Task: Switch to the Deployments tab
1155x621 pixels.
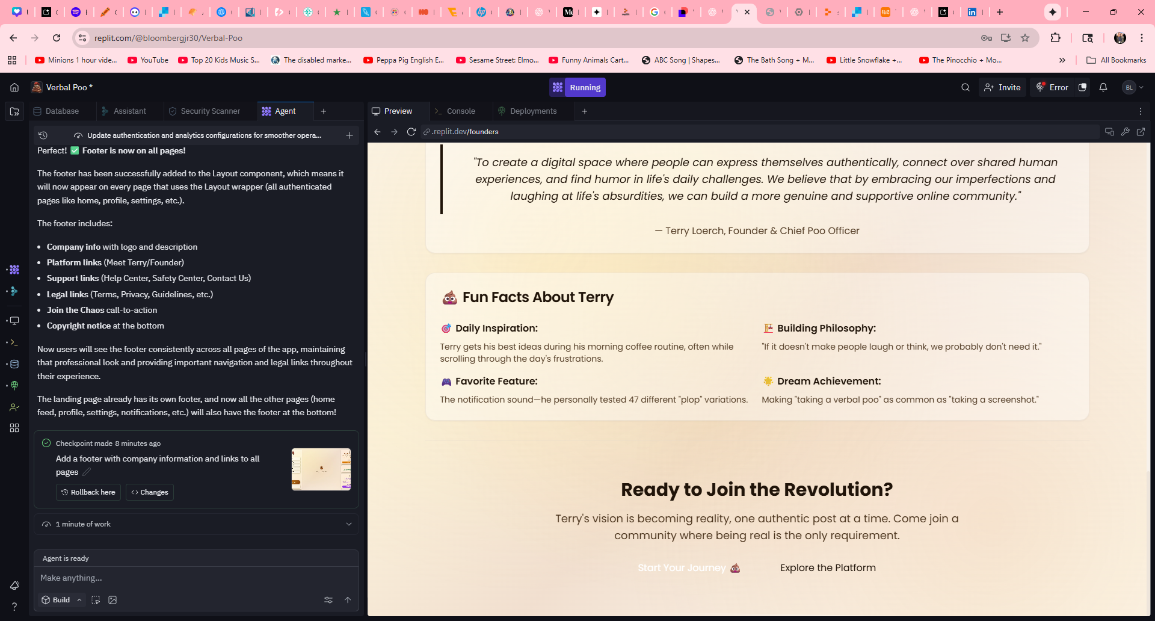Action: (532, 111)
